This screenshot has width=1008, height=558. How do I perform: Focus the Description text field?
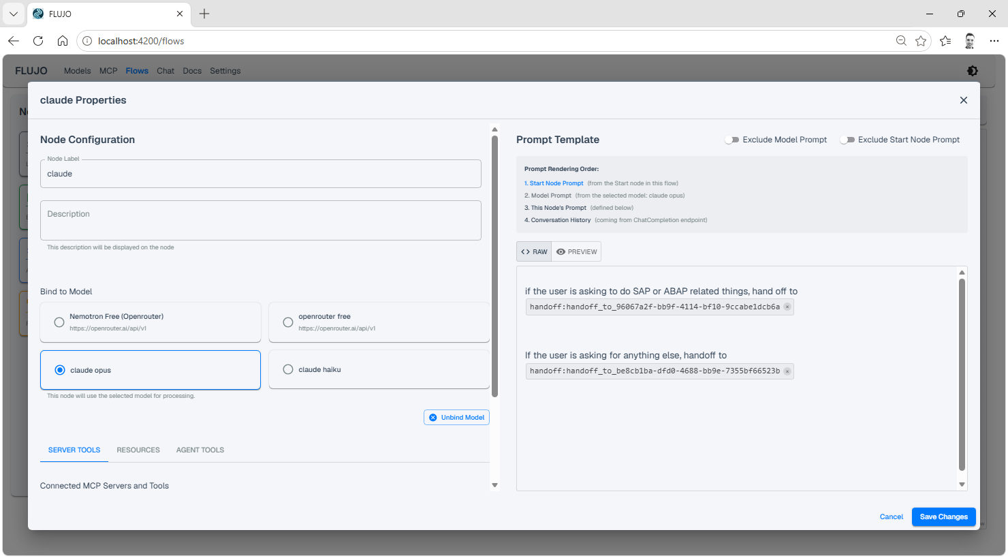click(x=261, y=220)
